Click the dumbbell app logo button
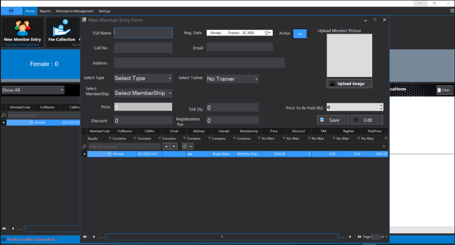The image size is (455, 245). [x=12, y=11]
